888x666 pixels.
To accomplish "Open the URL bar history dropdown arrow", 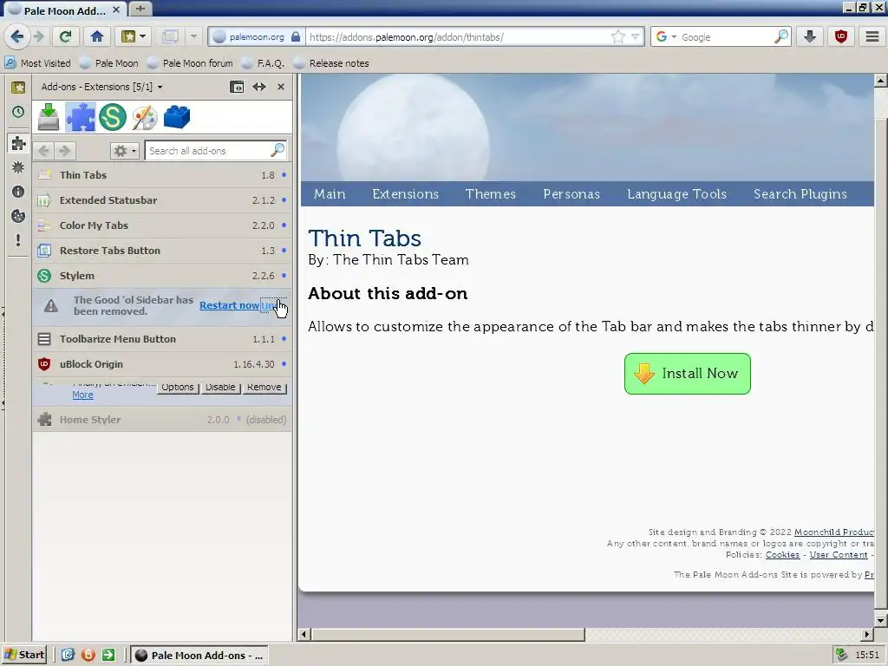I will click(x=636, y=37).
